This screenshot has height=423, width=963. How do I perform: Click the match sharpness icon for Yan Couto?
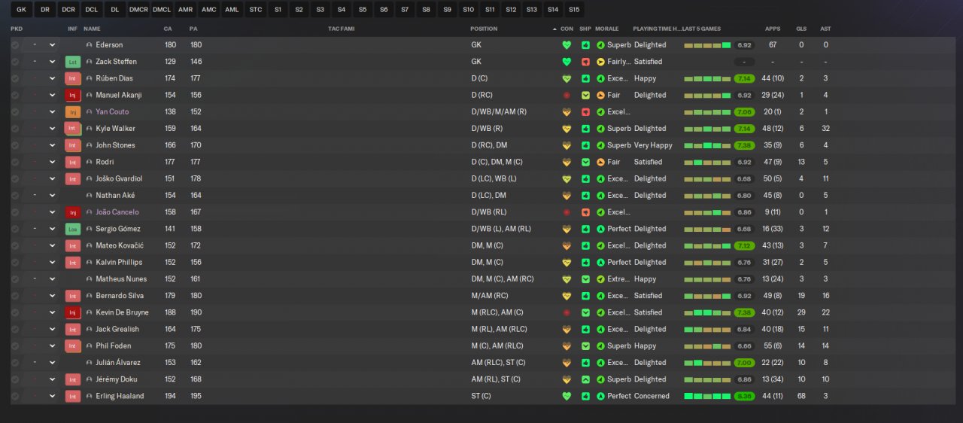coord(585,112)
